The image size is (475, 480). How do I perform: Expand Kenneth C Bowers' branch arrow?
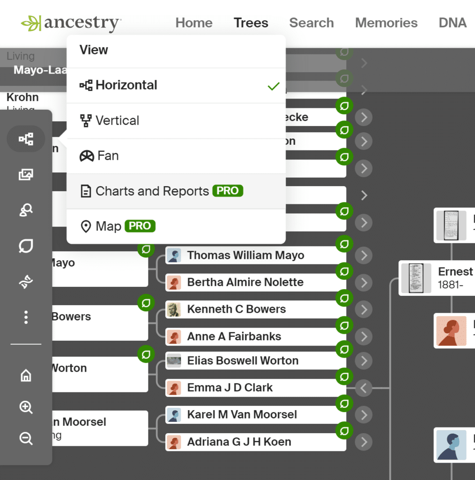coord(364,310)
